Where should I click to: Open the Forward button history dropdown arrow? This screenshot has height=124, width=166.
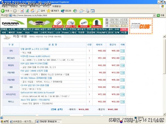[18, 11]
